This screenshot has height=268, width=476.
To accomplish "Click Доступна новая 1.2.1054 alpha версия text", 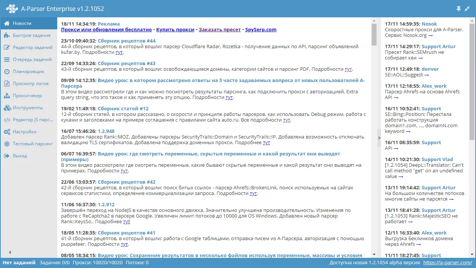I will 374,263.
